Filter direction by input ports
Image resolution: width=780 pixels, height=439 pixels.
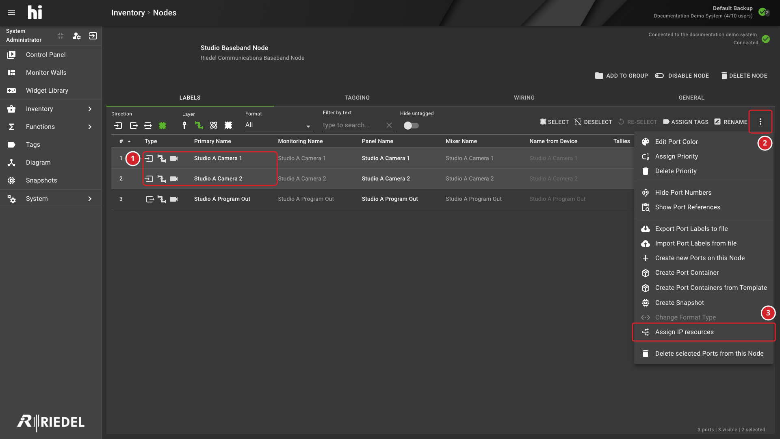click(118, 126)
